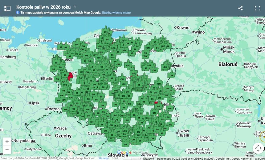Screen dimensions: 265x160
Task: Click the red marker near Gorzów
Action: 70,76
